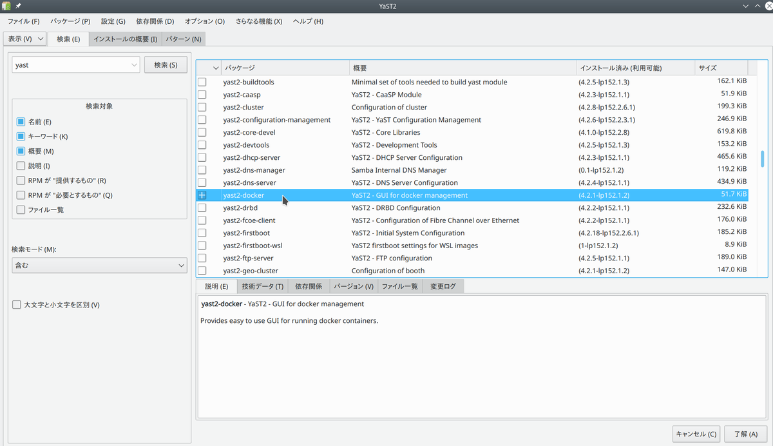Enable the 説明 (I) checkbox
The width and height of the screenshot is (773, 446).
point(21,166)
